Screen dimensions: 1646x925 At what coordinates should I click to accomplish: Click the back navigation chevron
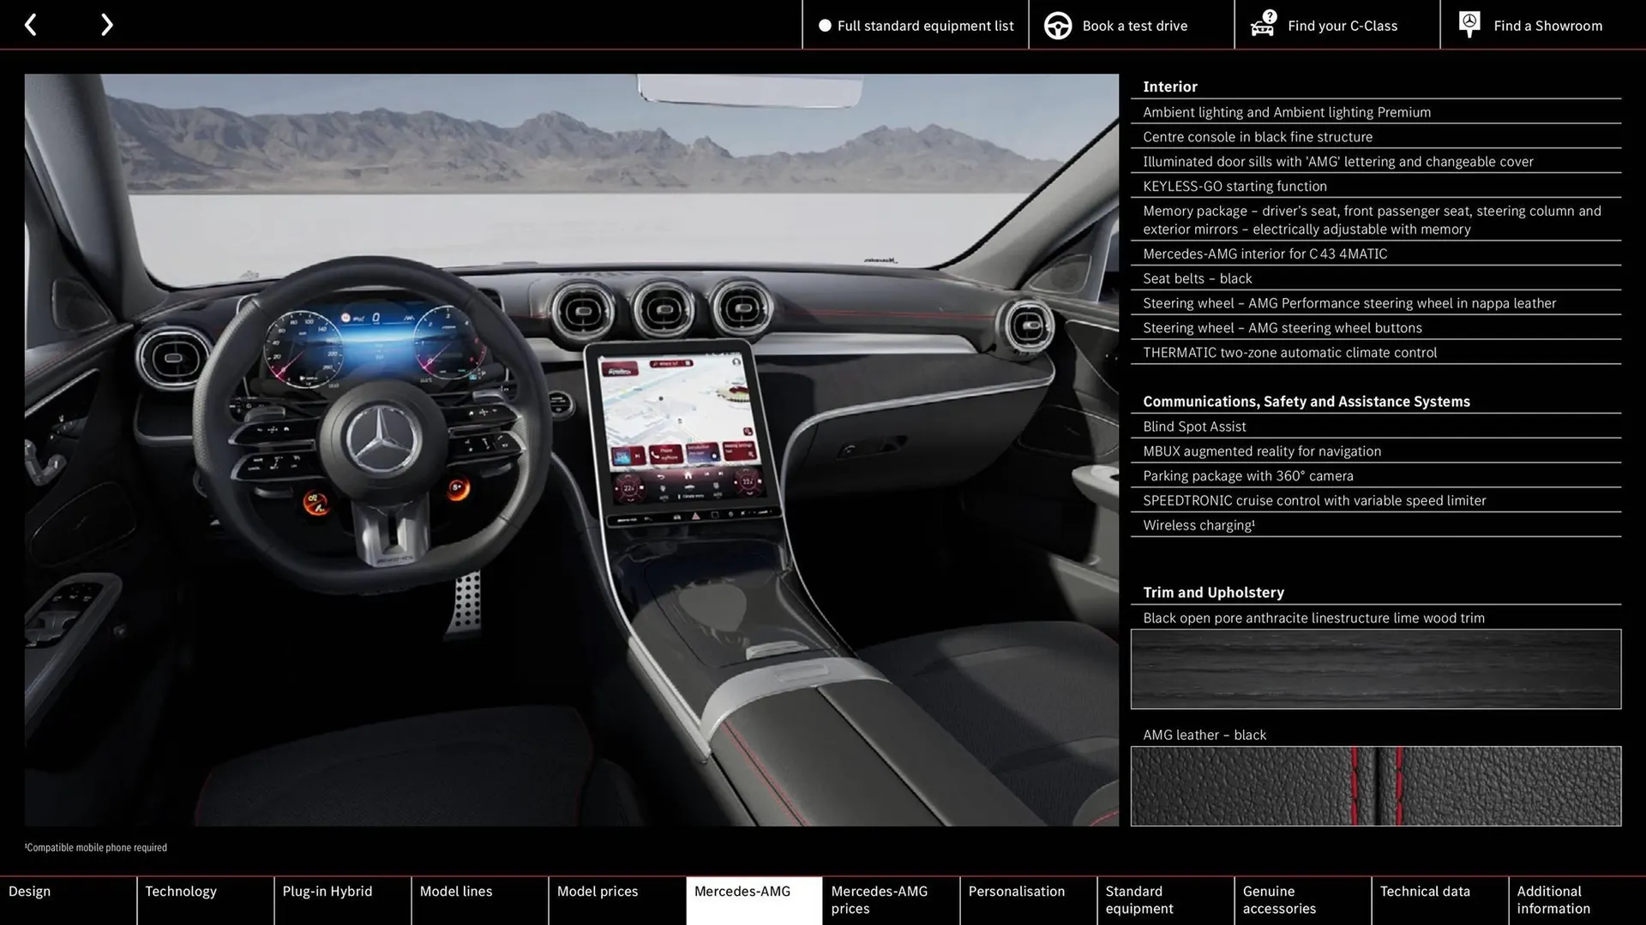point(31,24)
